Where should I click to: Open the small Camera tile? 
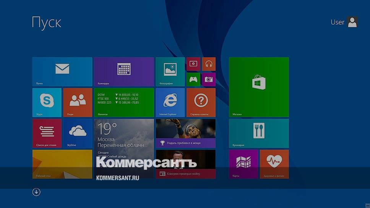pos(209,80)
